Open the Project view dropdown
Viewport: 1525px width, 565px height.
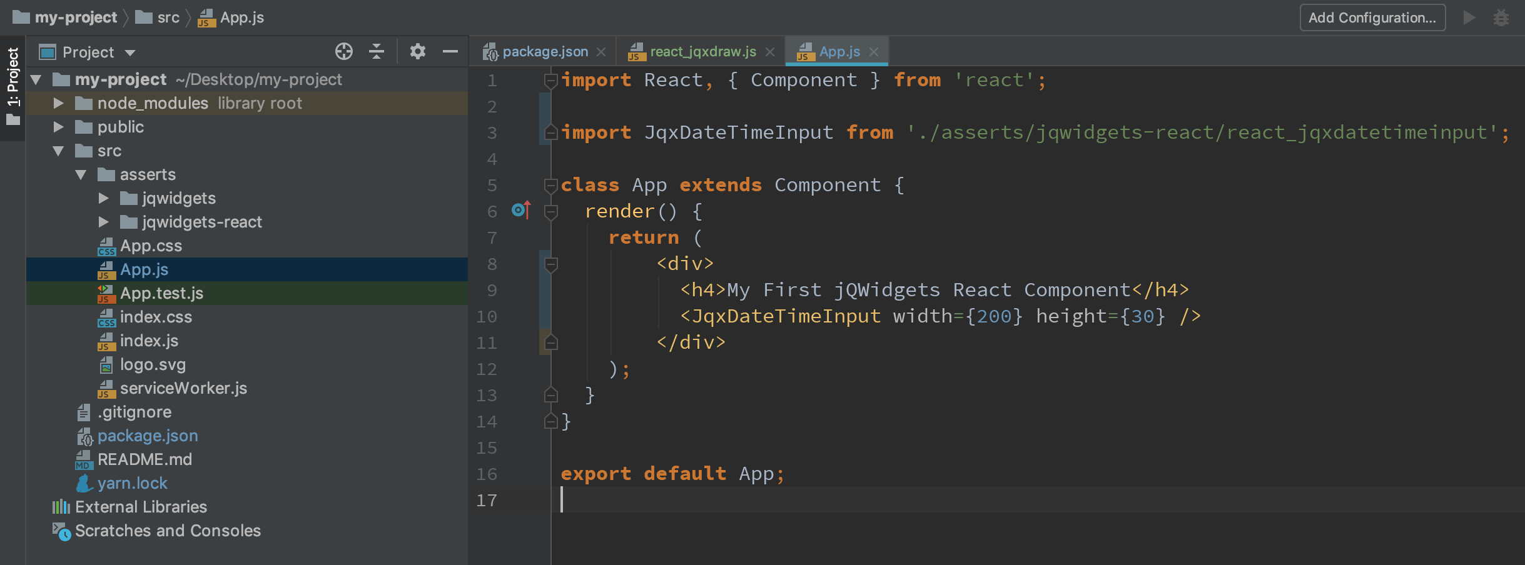click(x=88, y=52)
